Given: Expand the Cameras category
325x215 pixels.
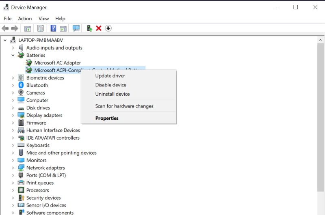Looking at the screenshot, I should point(13,93).
